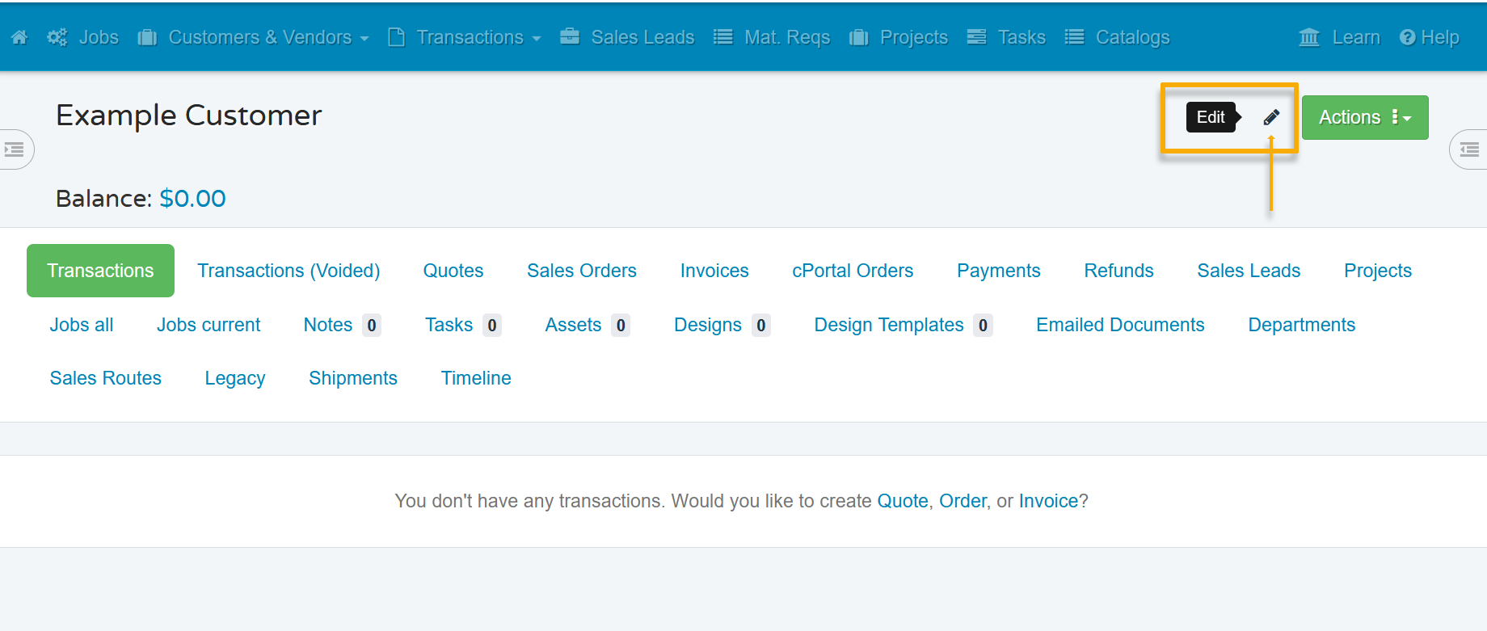
Task: Switch to the Timeline tab
Action: click(x=476, y=378)
